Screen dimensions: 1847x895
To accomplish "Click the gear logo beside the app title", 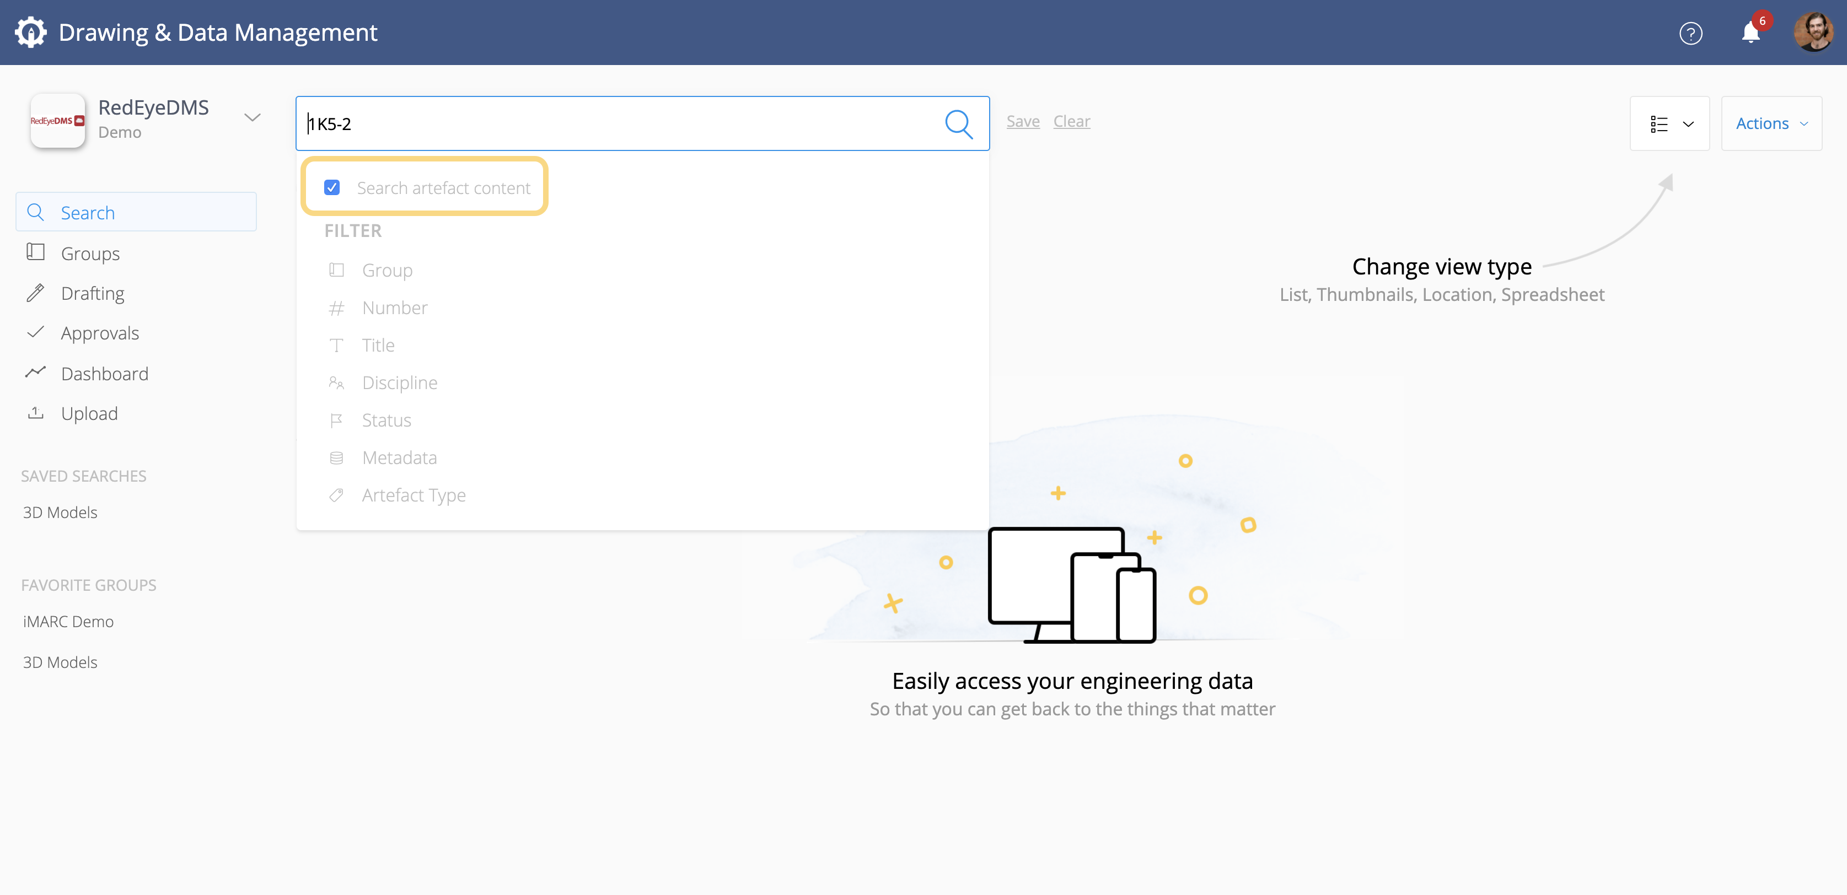I will (31, 33).
